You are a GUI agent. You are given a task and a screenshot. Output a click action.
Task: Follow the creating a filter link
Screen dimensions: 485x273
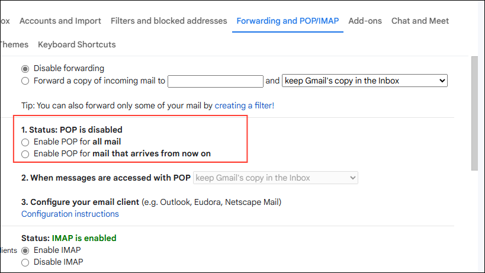(243, 106)
